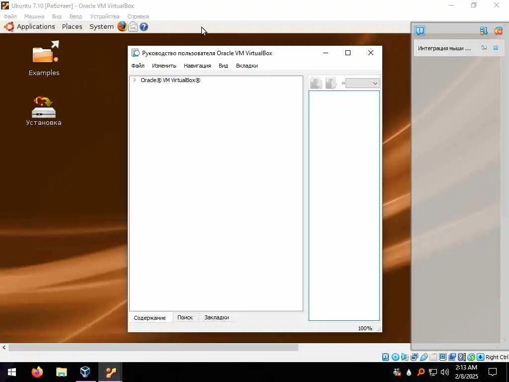Click the horizontal scrollbar of the VM window
Screen dimensions: 509x382
[153, 348]
